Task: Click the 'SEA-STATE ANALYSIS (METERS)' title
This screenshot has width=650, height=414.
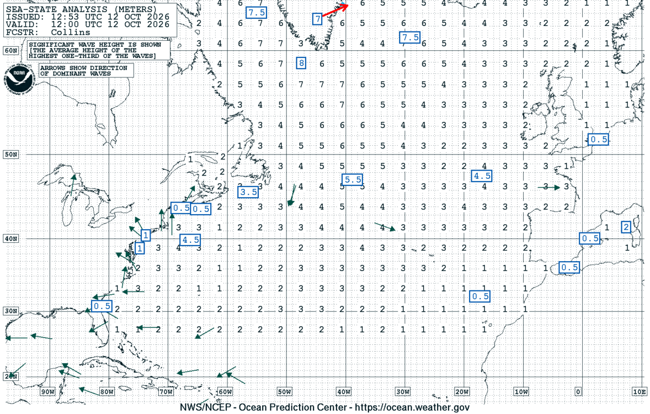Action: click(x=81, y=9)
